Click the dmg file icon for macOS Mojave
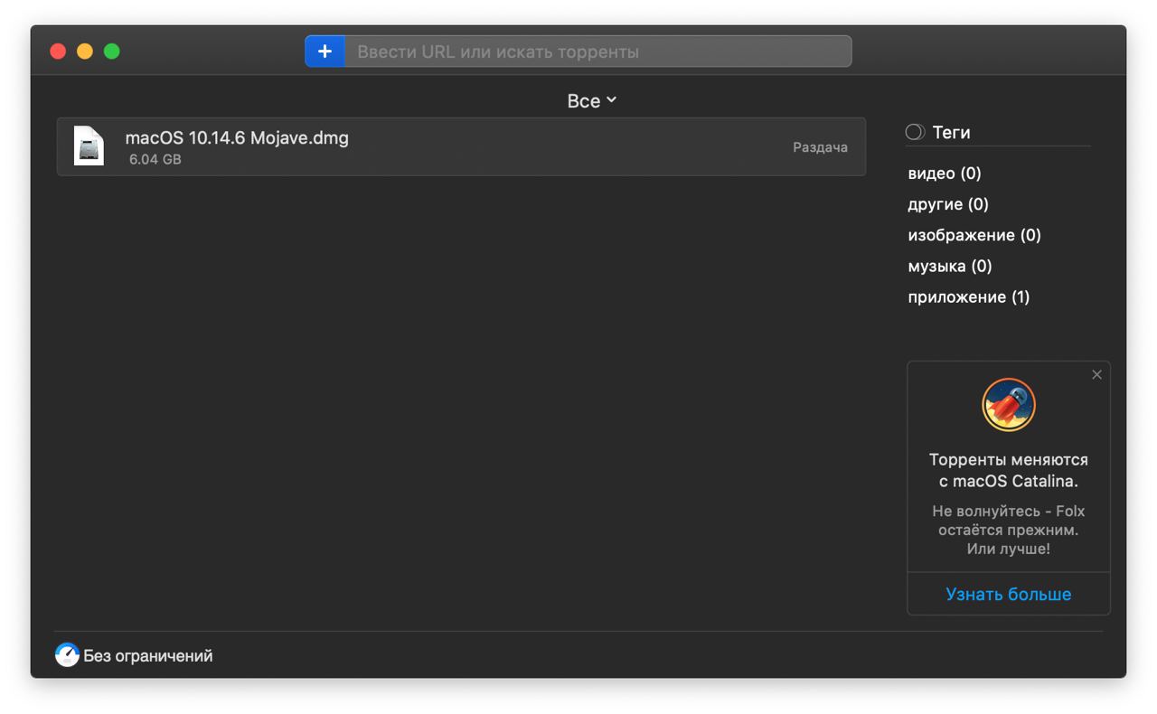The height and width of the screenshot is (714, 1157). coord(89,146)
